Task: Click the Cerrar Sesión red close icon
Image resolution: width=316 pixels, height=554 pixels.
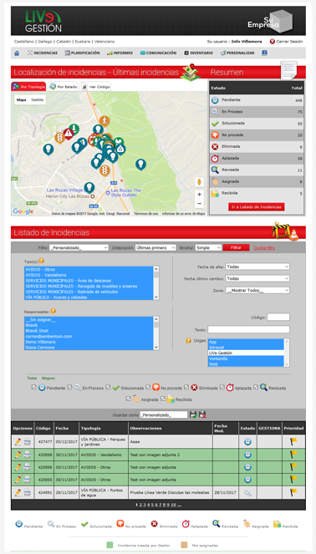Action: (273, 41)
